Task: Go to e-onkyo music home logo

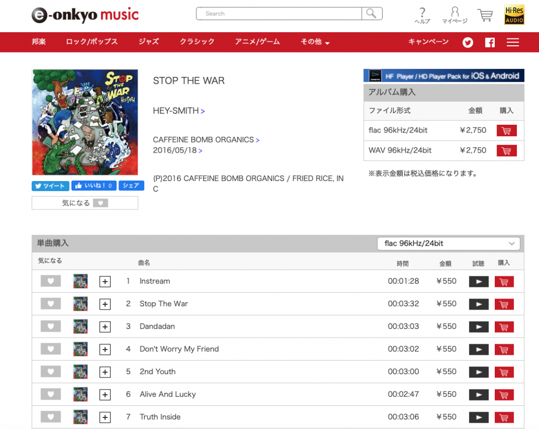Action: [85, 15]
